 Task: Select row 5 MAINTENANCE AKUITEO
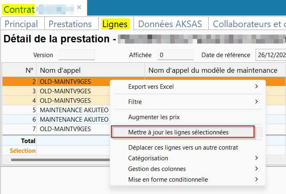point(74,110)
